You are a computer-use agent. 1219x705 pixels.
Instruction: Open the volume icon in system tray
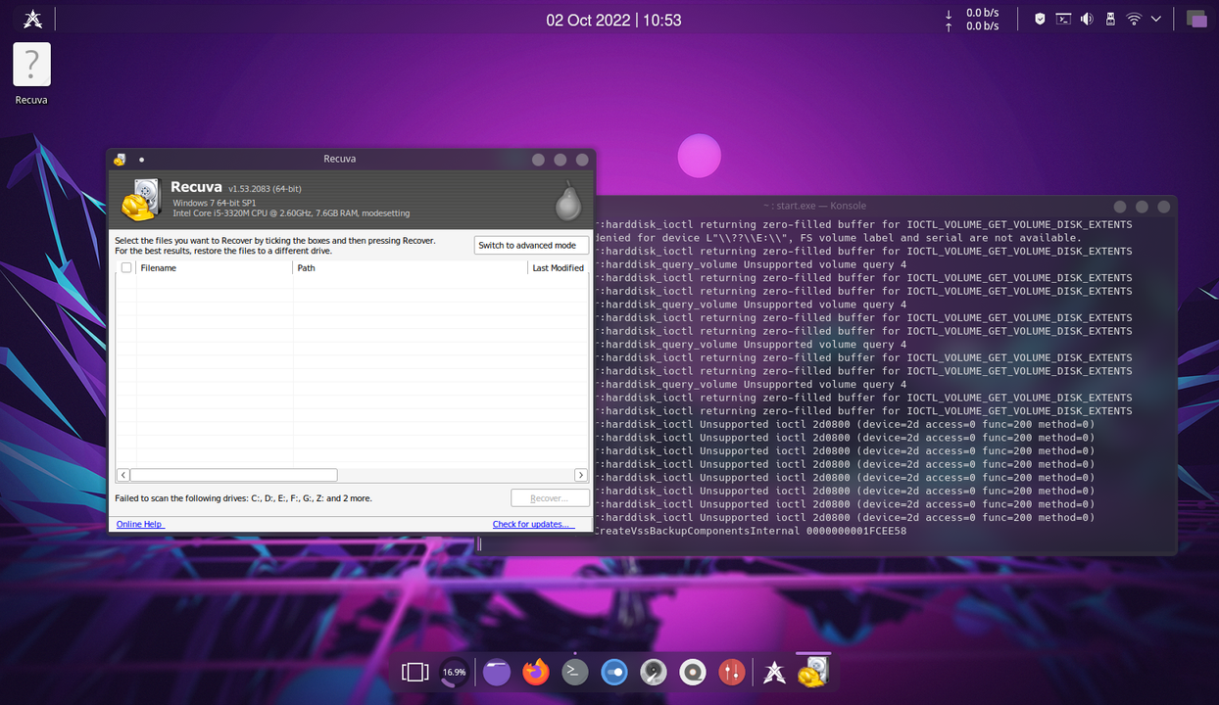click(1087, 19)
